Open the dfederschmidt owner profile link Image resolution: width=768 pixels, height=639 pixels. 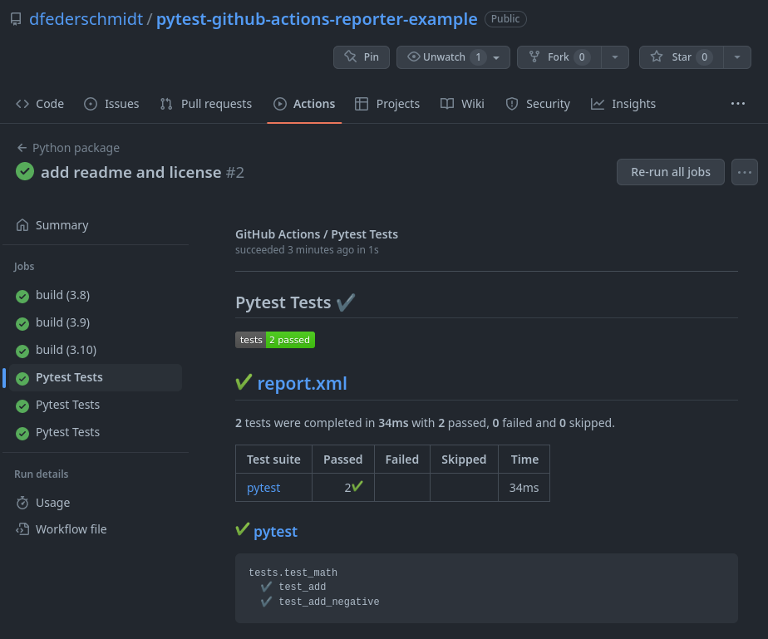point(86,19)
